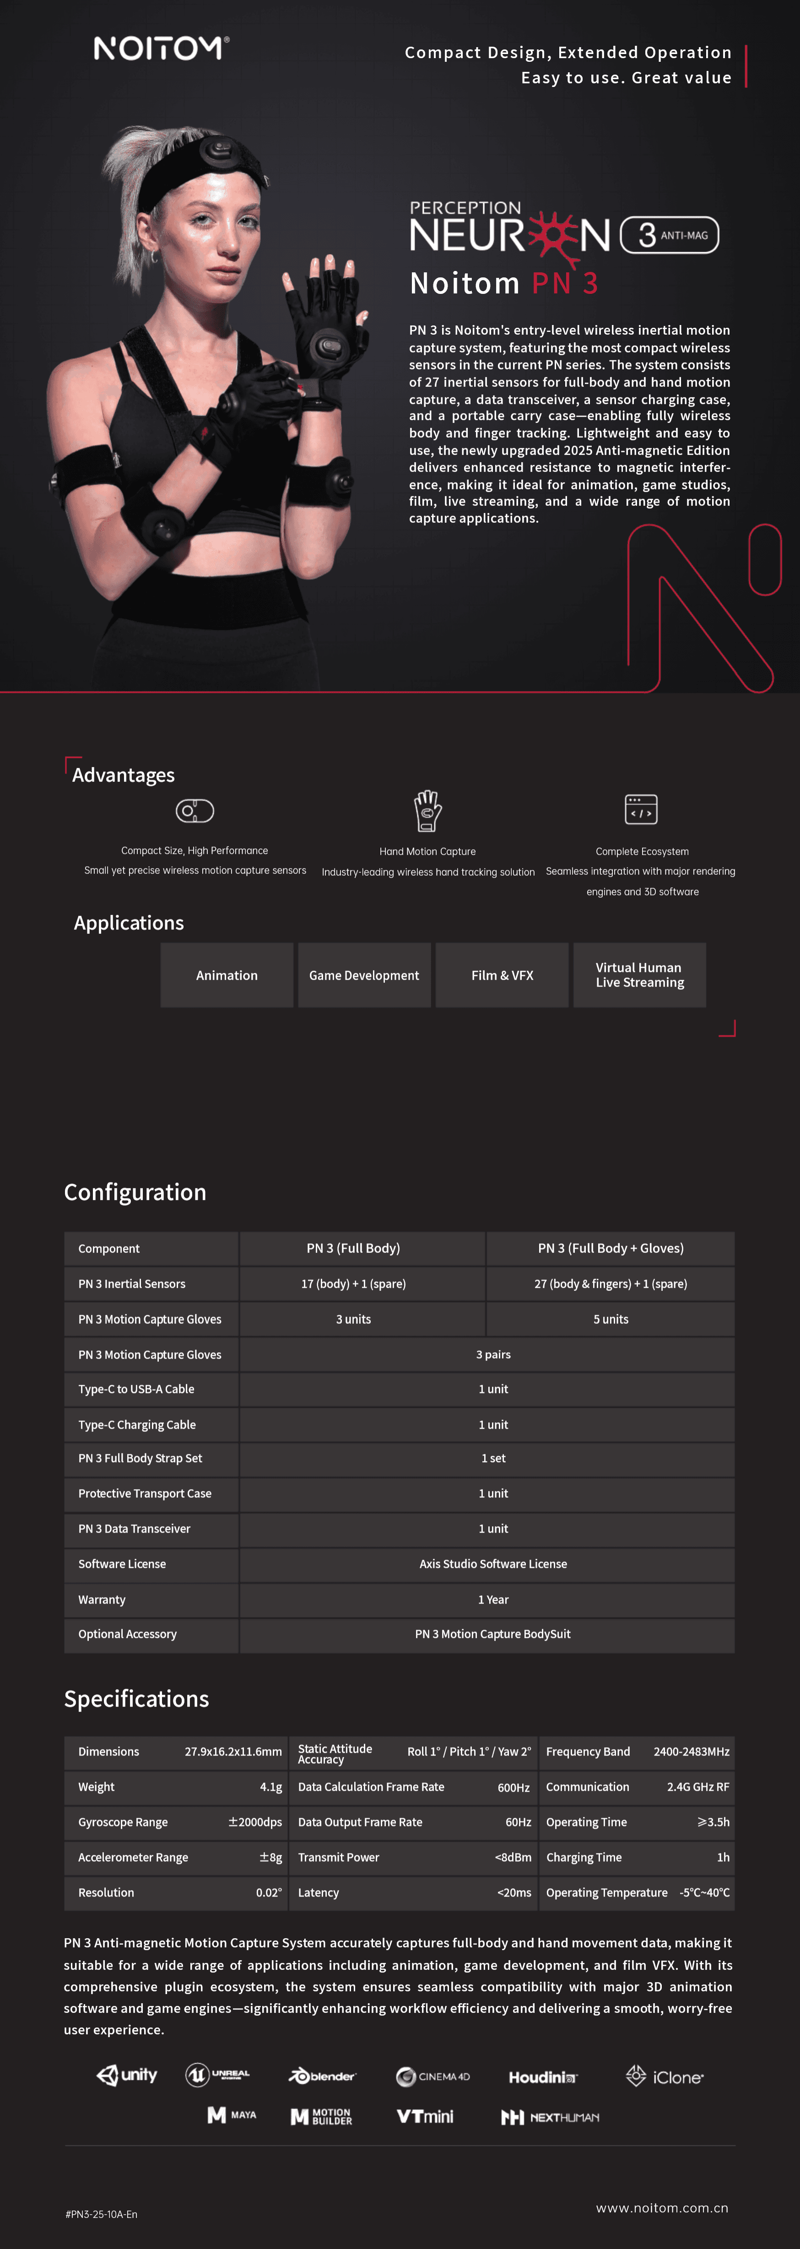Click the glove icon above Hand Motion Capture
The image size is (800, 2249).
(x=427, y=810)
